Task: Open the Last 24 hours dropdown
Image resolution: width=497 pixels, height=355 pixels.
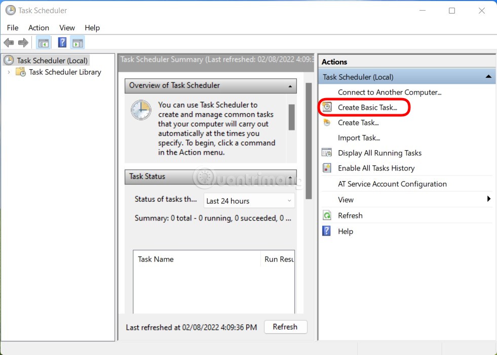Action: (249, 201)
